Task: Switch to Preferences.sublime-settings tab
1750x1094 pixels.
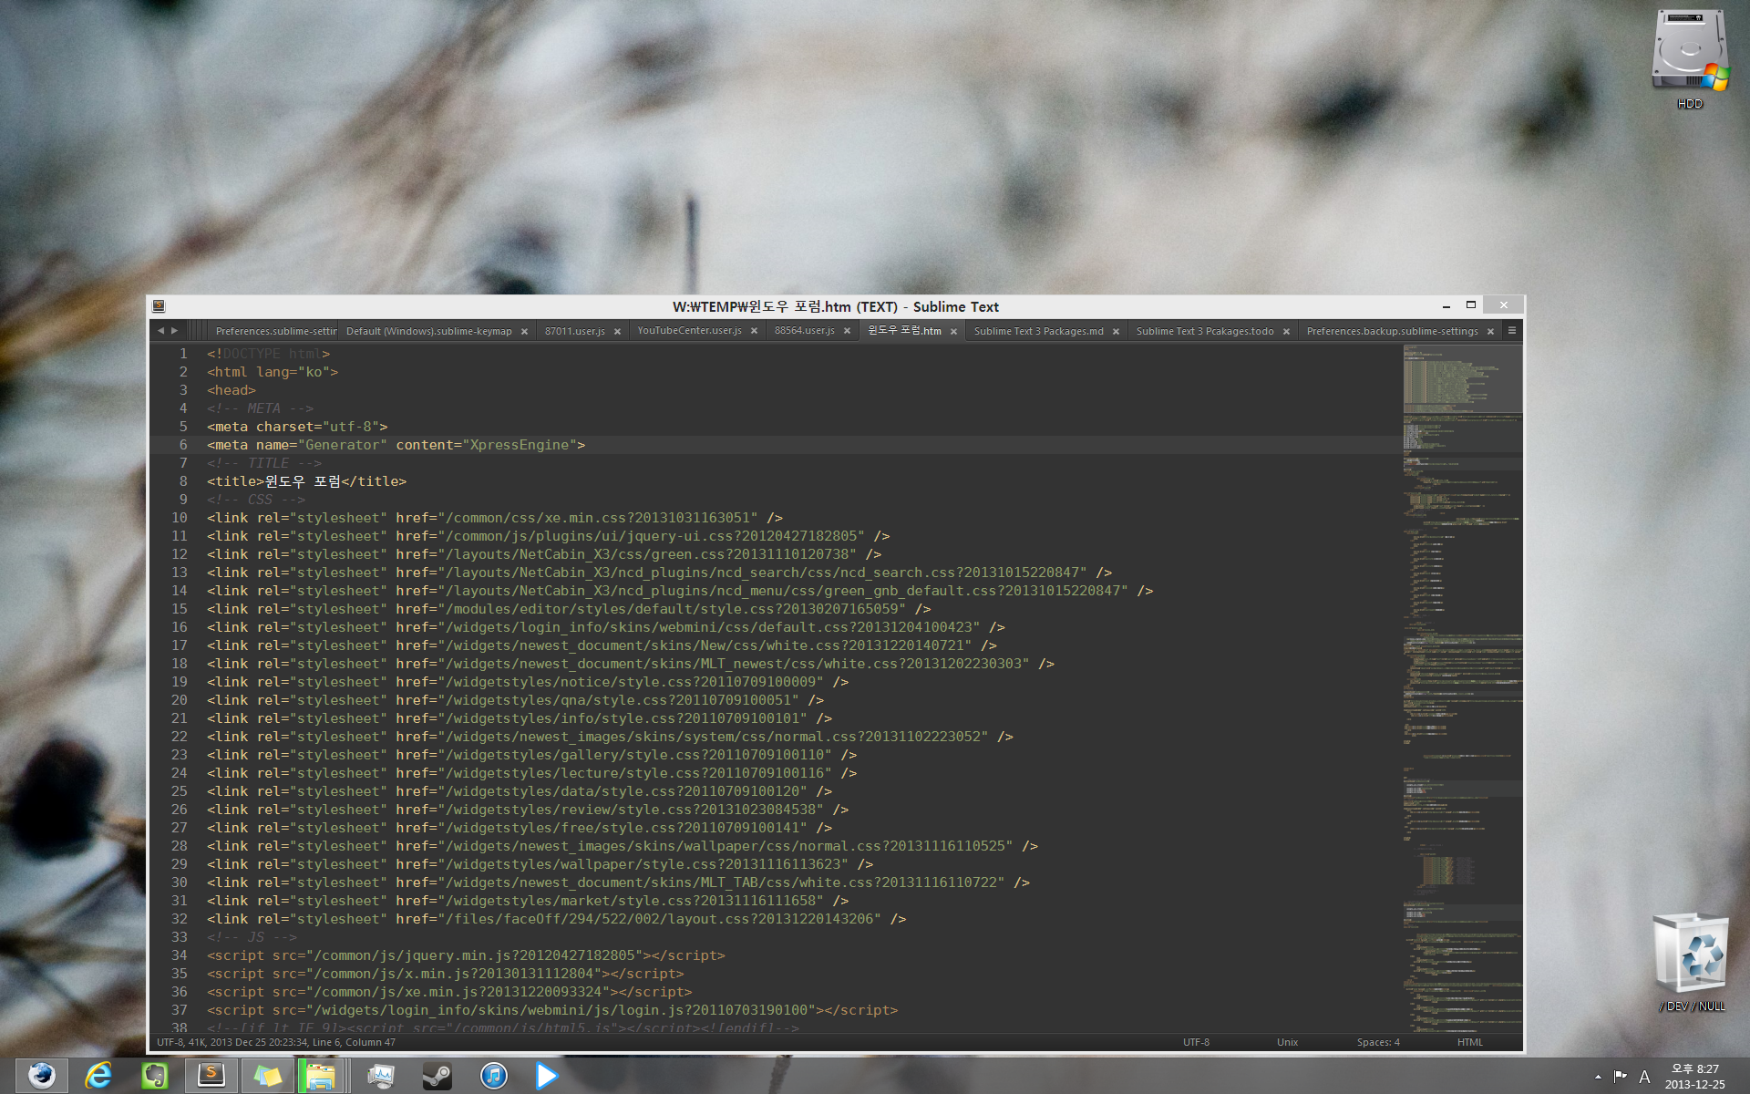Action: click(x=275, y=331)
